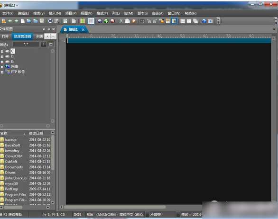Click the red globe FTP toolbar icon
The image size is (278, 219).
click(x=112, y=21)
